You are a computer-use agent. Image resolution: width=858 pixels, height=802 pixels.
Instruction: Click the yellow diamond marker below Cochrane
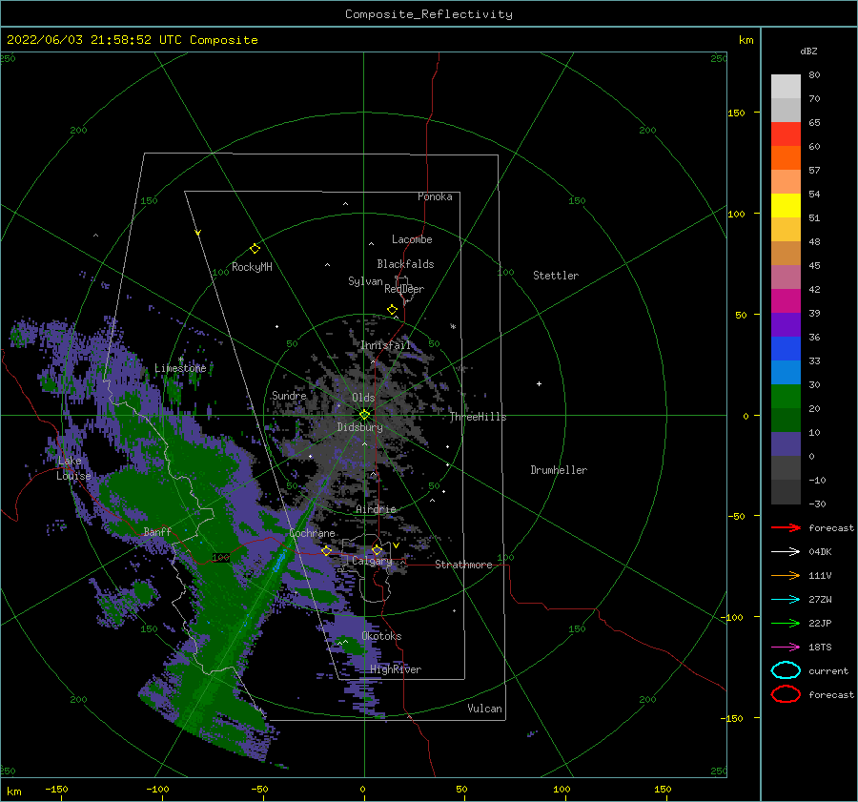(x=326, y=550)
